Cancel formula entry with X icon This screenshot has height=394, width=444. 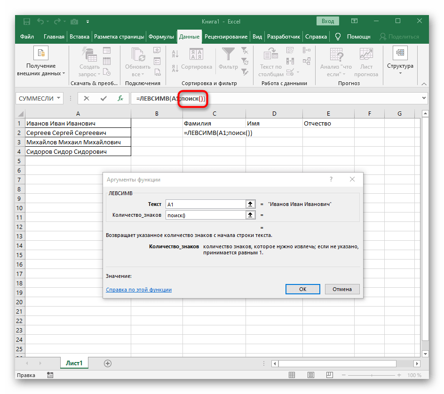[x=87, y=98]
